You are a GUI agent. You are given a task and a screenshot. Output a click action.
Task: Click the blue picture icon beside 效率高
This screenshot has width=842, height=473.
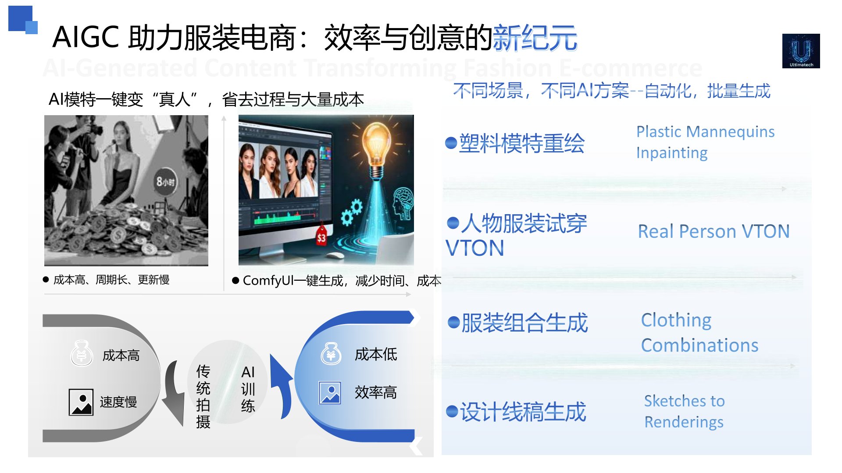pos(330,393)
